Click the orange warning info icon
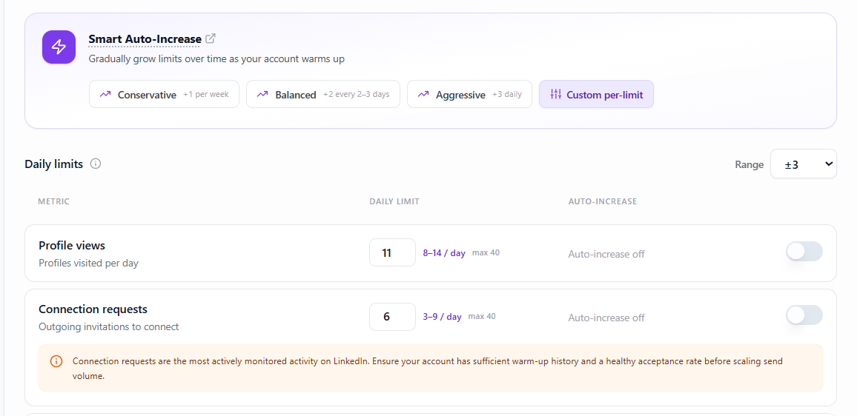Viewport: 857px width, 416px height. pos(56,361)
